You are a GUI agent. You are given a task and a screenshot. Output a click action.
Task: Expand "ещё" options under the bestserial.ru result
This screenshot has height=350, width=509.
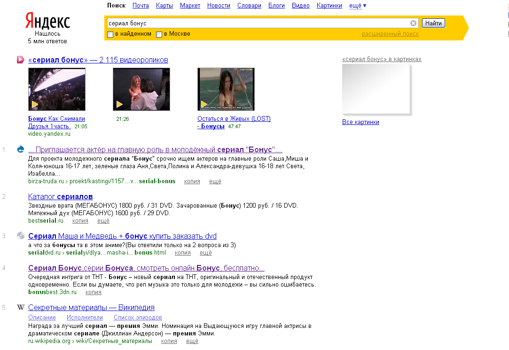pos(103,221)
